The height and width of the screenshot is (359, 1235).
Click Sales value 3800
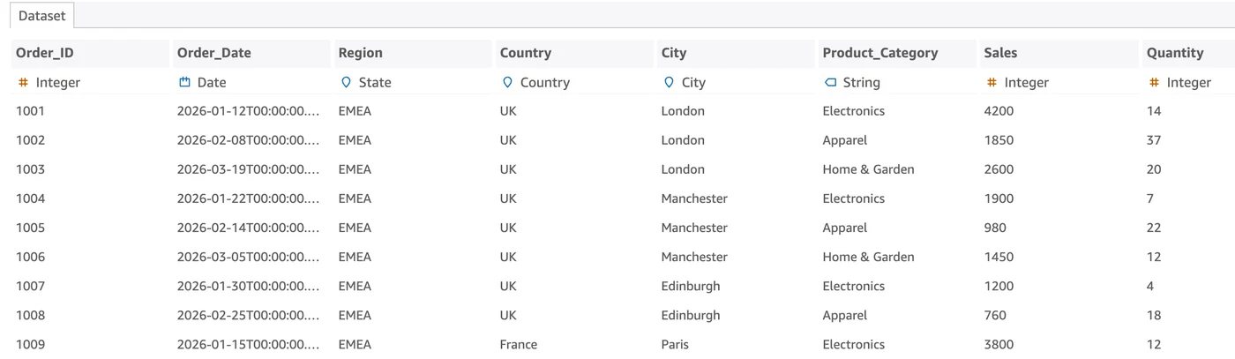point(999,344)
